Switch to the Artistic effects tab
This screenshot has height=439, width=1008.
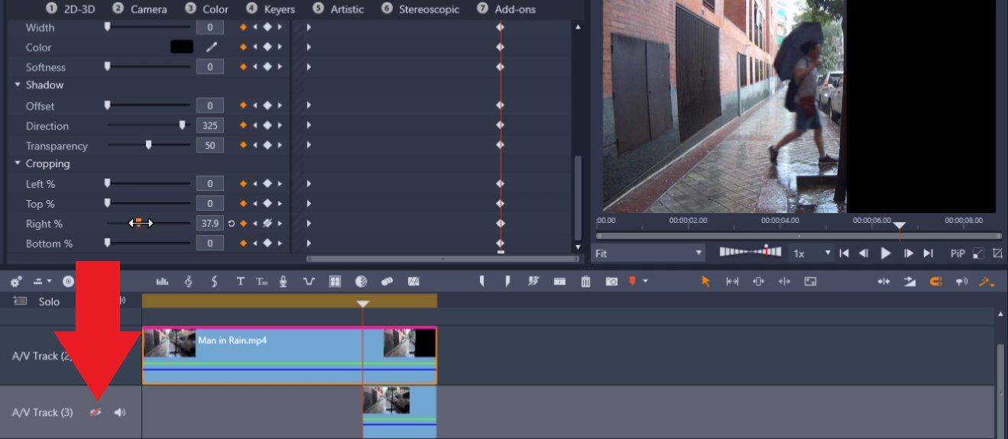point(338,9)
